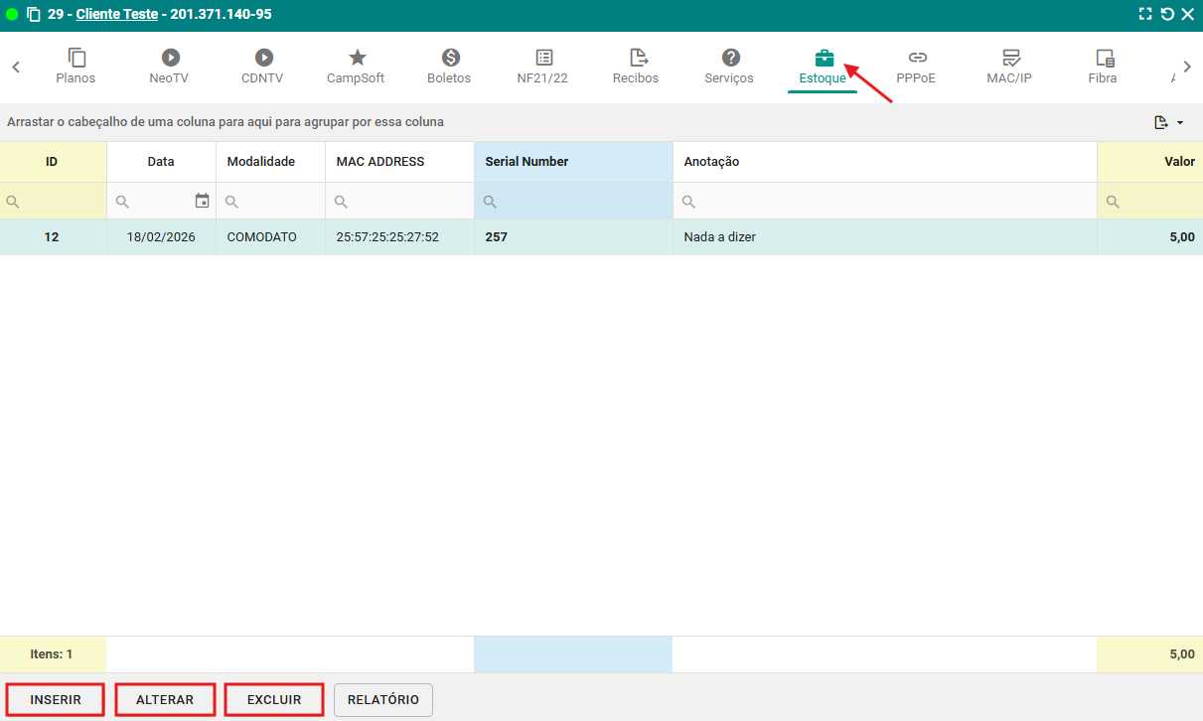Click the EXCLUIR button
1203x721 pixels.
274,699
